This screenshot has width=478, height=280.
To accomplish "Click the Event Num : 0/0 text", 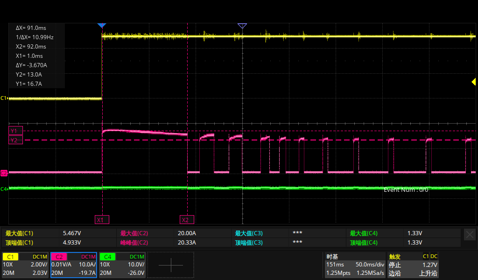I will 406,190.
